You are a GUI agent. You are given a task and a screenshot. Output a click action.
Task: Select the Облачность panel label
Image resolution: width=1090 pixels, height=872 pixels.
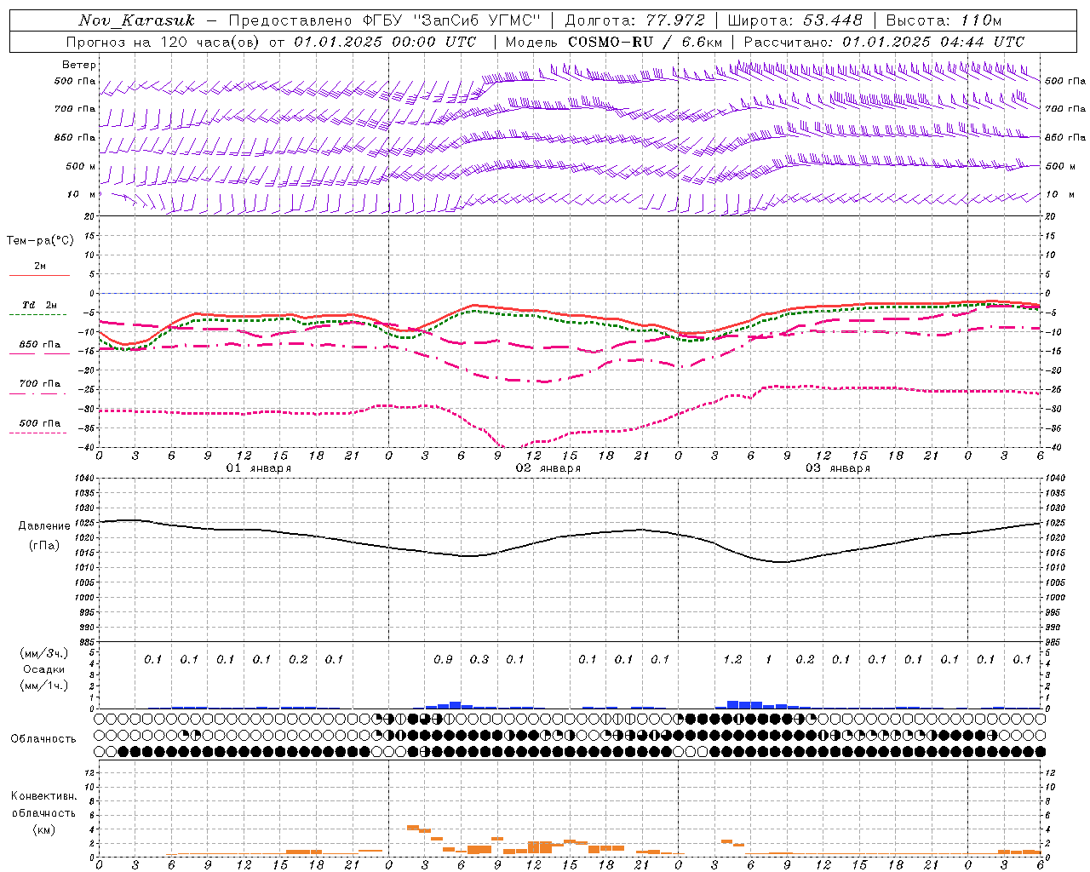43,738
